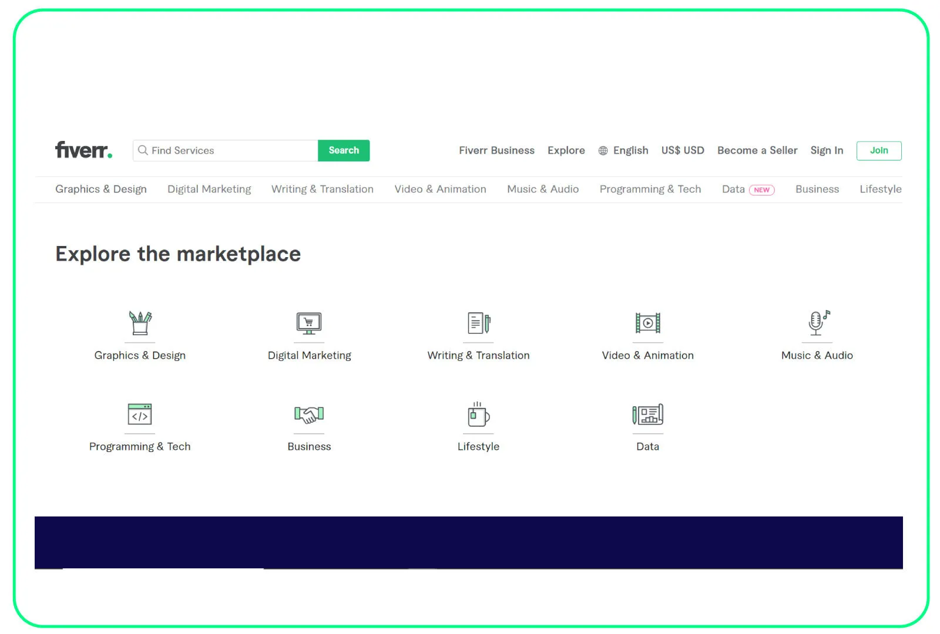Open the Explore link

coord(566,151)
